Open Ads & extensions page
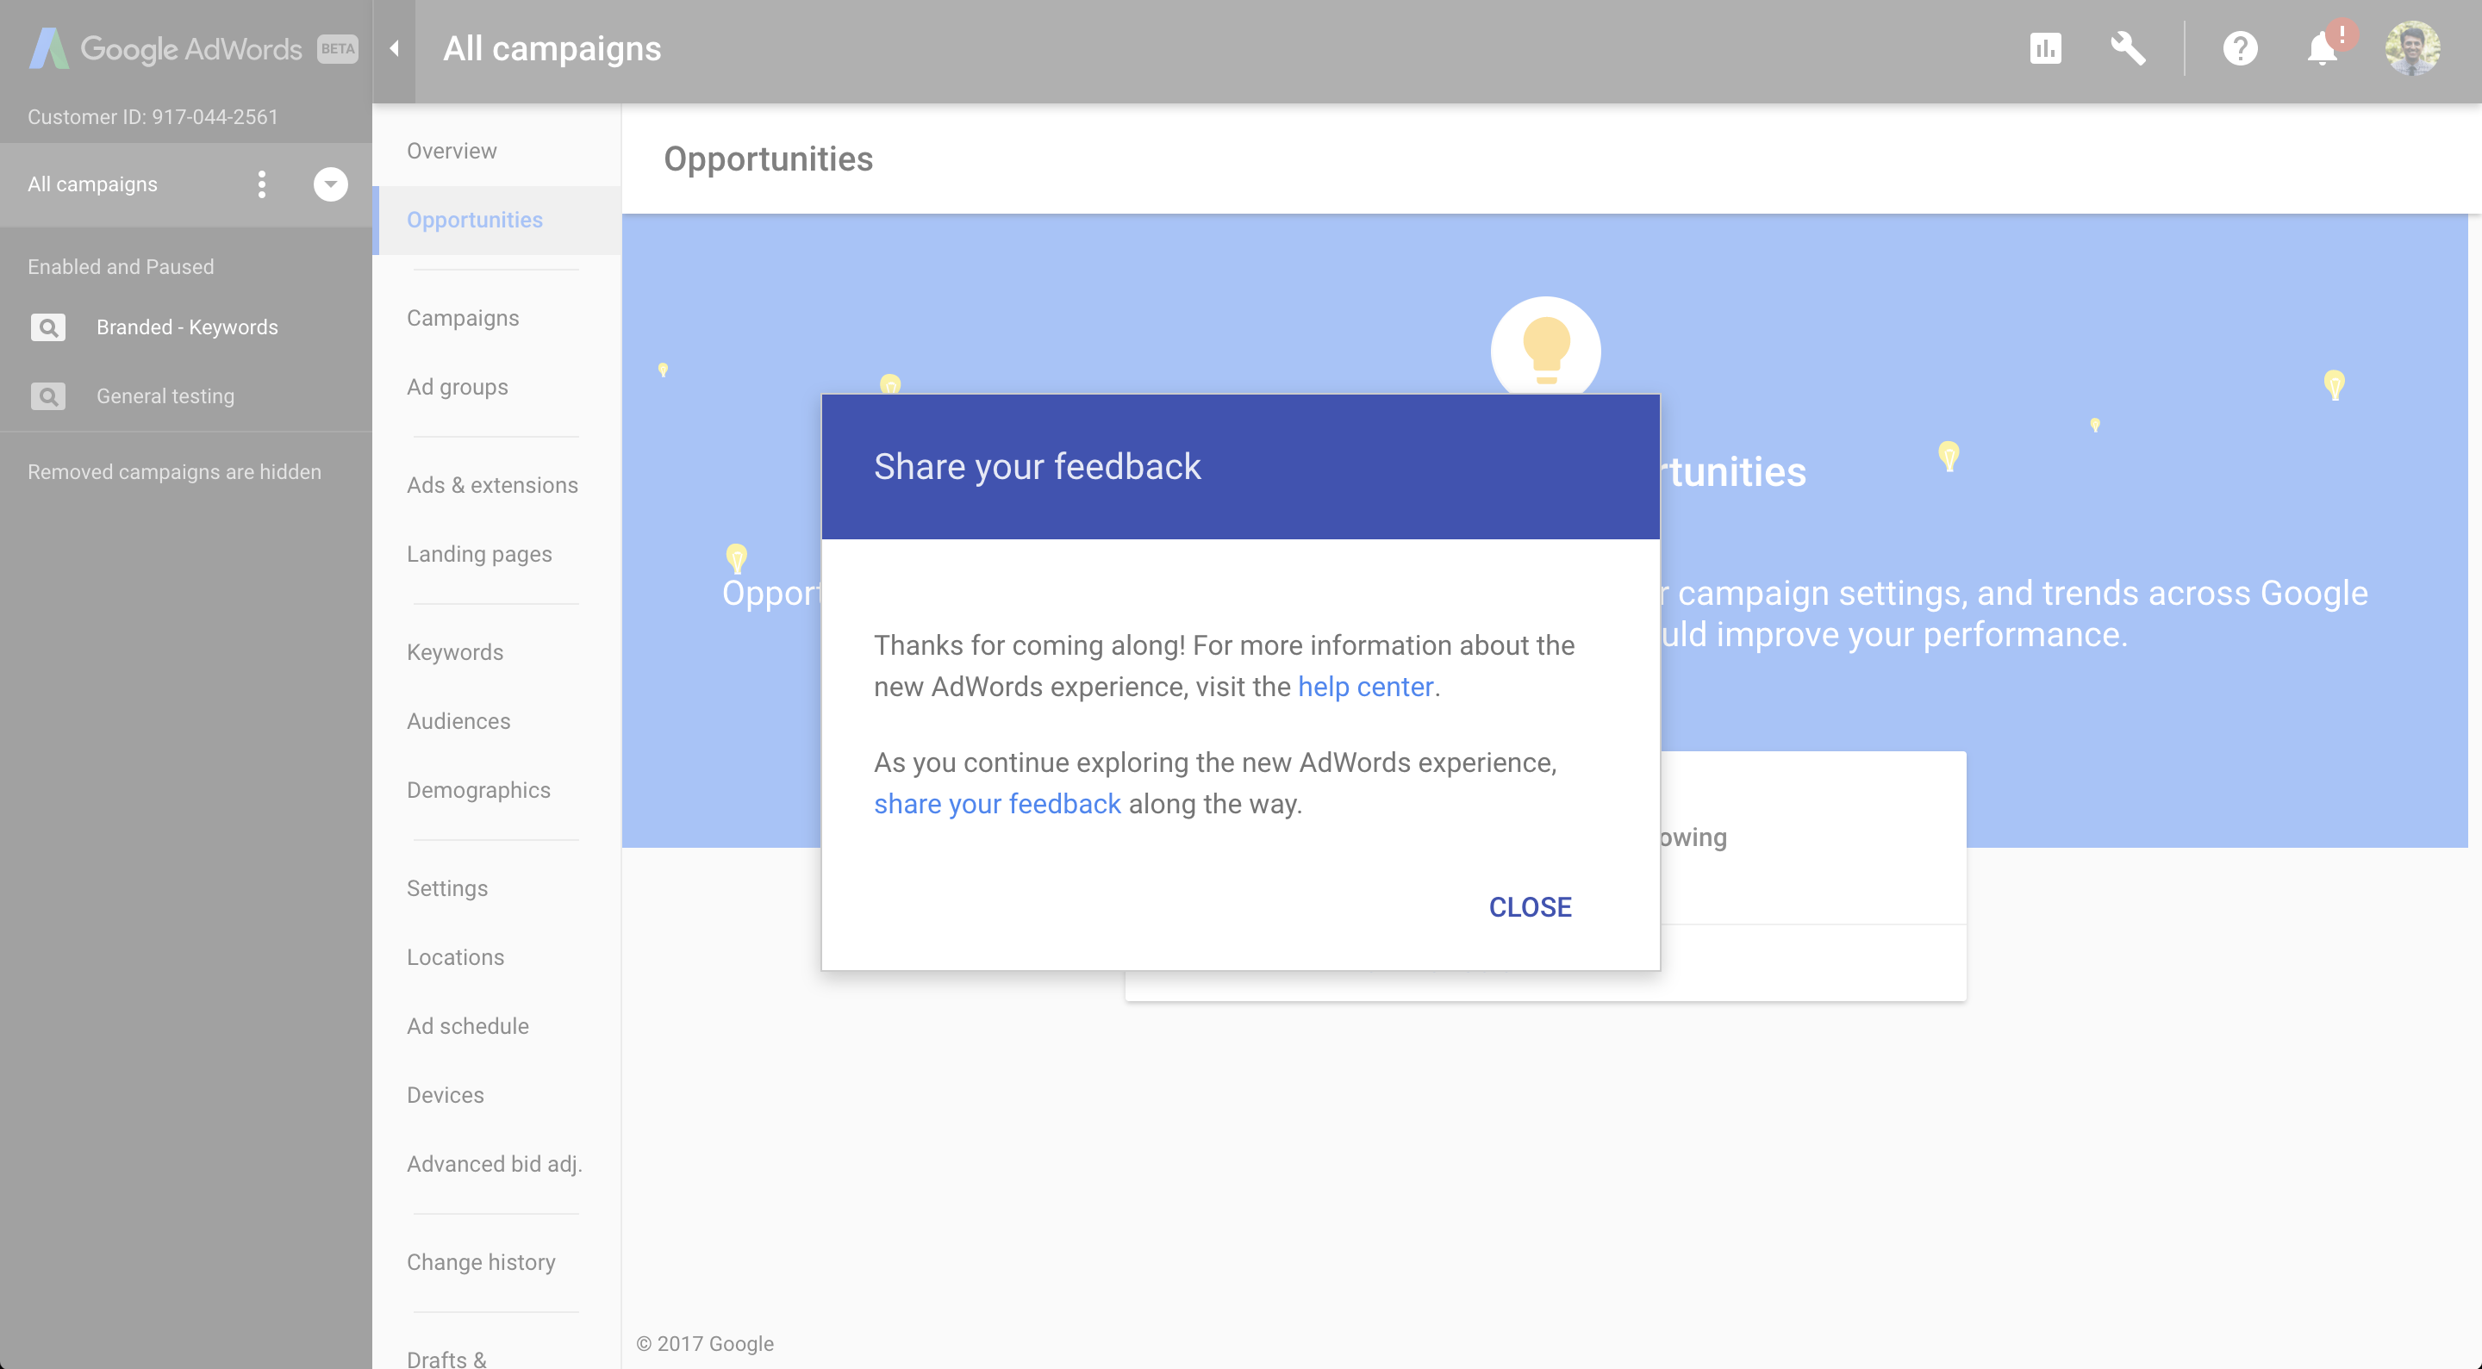 tap(492, 486)
